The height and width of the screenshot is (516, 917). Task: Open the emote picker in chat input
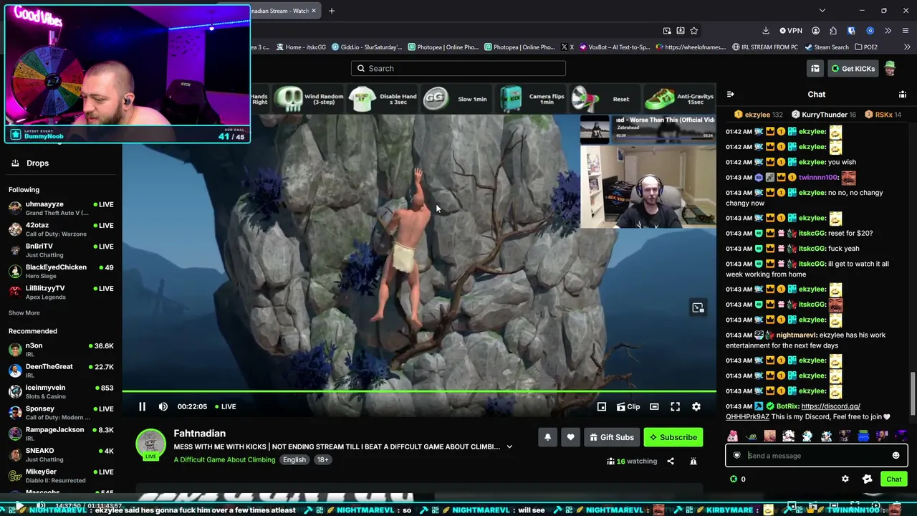click(896, 455)
